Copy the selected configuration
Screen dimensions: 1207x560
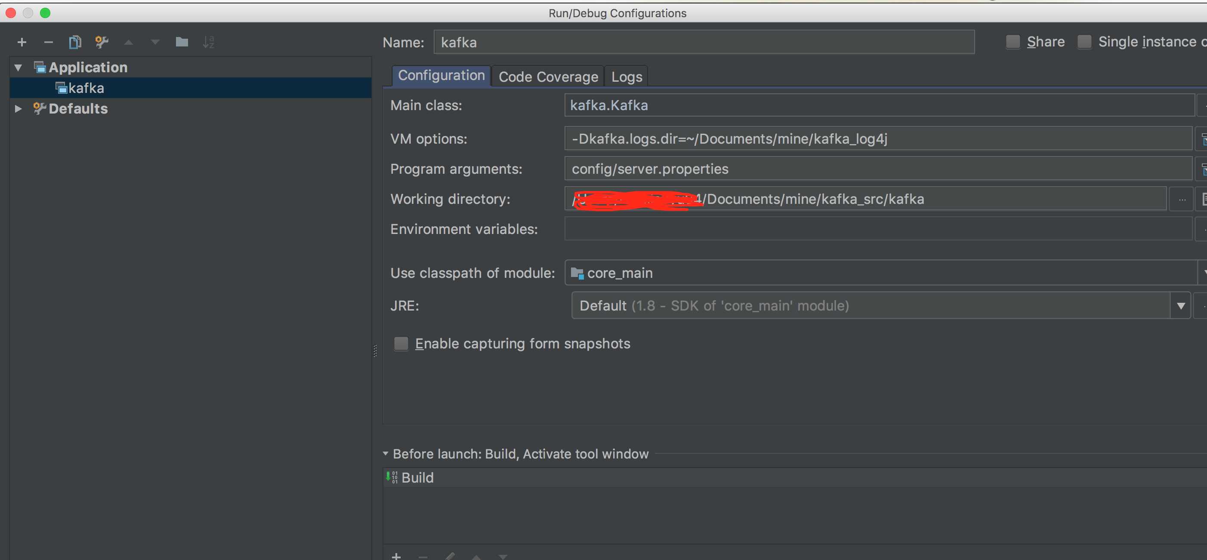(75, 43)
